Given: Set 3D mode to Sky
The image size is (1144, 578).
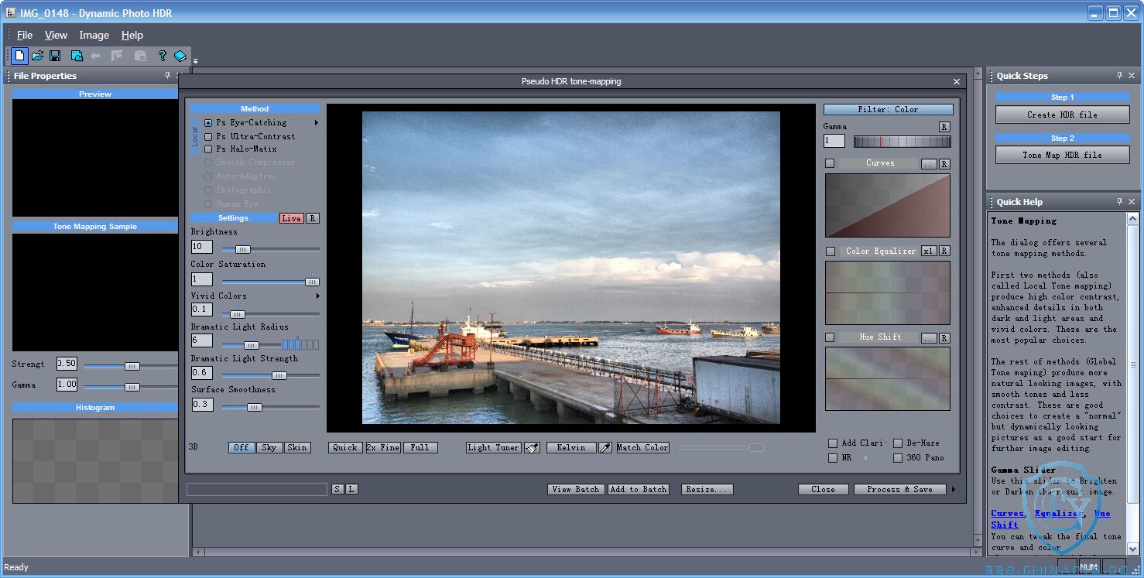Looking at the screenshot, I should [x=269, y=447].
